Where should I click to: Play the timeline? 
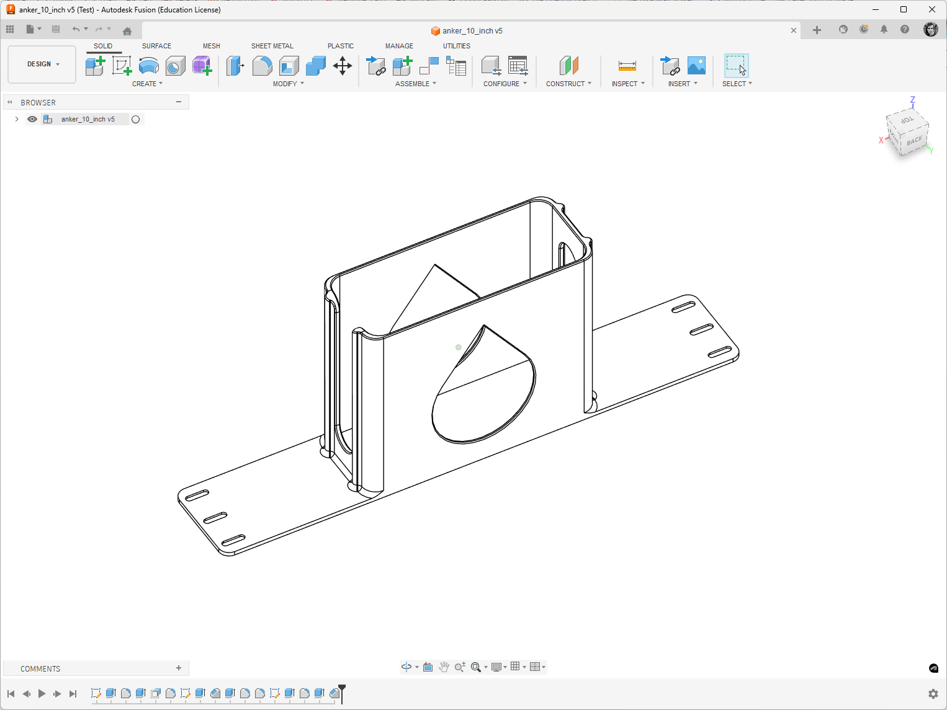coord(42,693)
